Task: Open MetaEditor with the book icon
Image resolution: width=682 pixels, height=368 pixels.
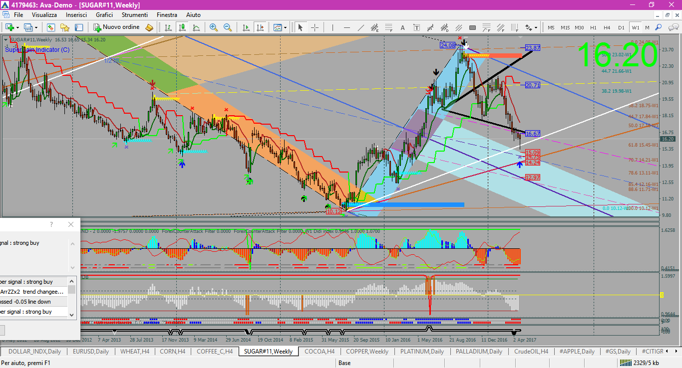Action: tap(149, 27)
